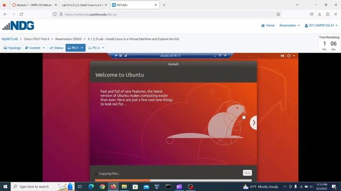Open the taskbar clock and date
The image size is (341, 191).
point(322,186)
